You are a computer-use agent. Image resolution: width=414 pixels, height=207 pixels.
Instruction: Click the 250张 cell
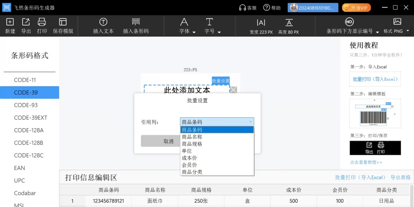coord(201,201)
